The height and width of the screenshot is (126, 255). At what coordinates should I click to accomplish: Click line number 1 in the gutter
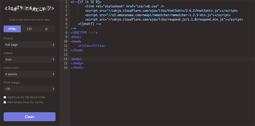(x=66, y=2)
